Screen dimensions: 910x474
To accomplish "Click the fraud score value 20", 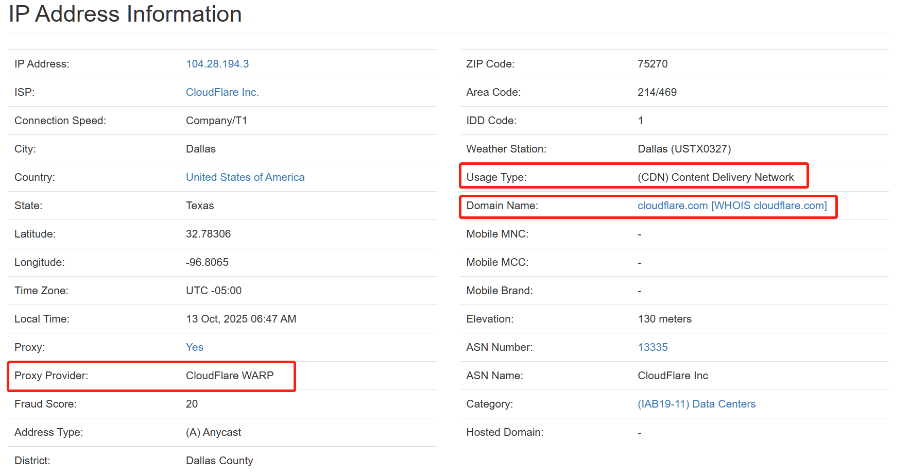I will click(192, 404).
